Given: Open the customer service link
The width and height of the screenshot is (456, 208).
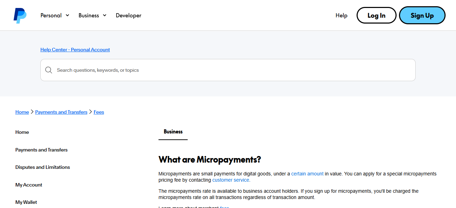Looking at the screenshot, I should click(x=230, y=180).
